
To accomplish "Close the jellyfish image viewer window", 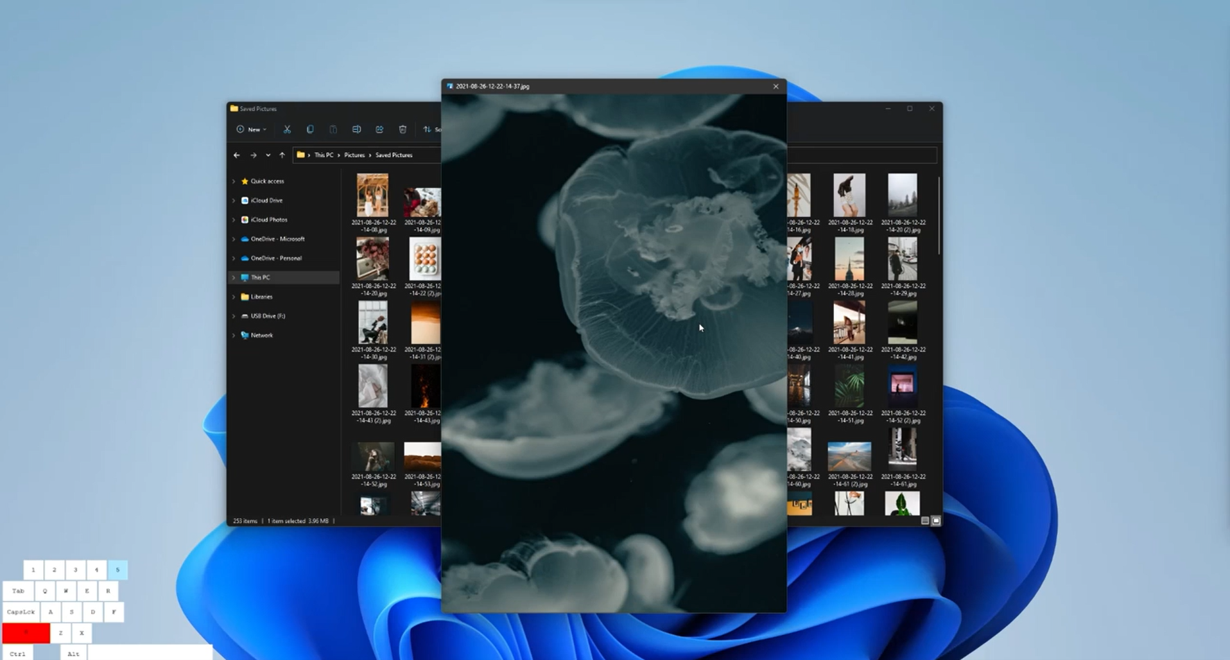I will [x=775, y=86].
